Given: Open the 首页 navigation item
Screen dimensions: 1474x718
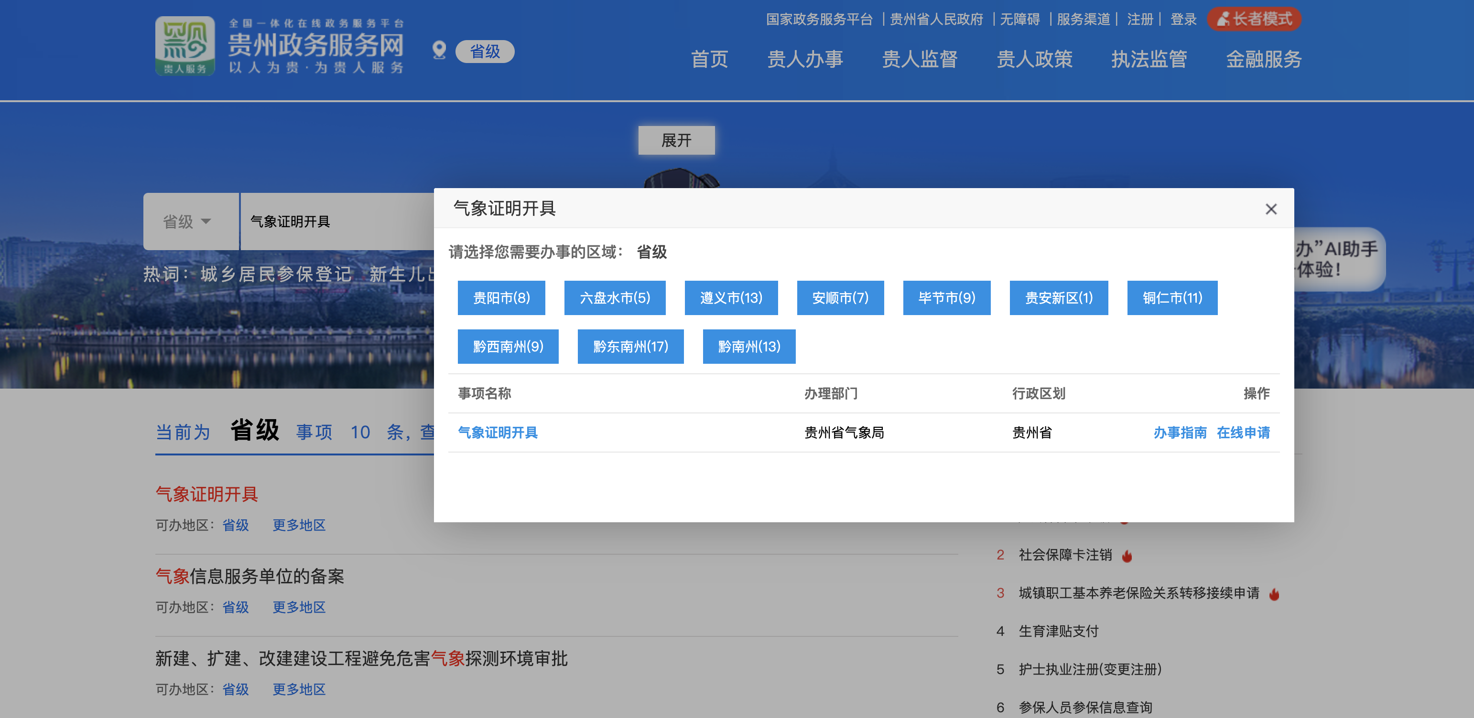Looking at the screenshot, I should 710,60.
